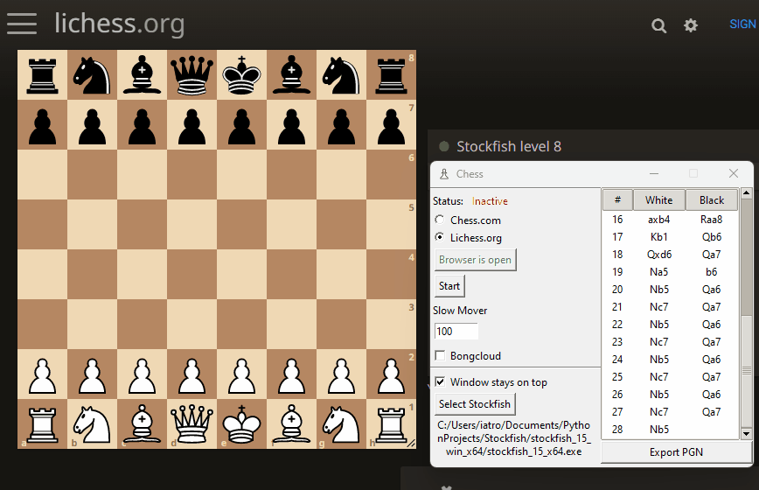Click move 16 axb4 cell
The image size is (759, 490).
658,220
